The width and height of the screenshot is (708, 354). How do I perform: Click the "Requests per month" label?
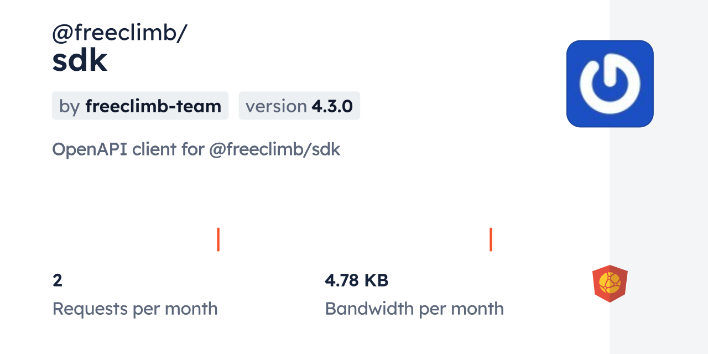click(135, 309)
